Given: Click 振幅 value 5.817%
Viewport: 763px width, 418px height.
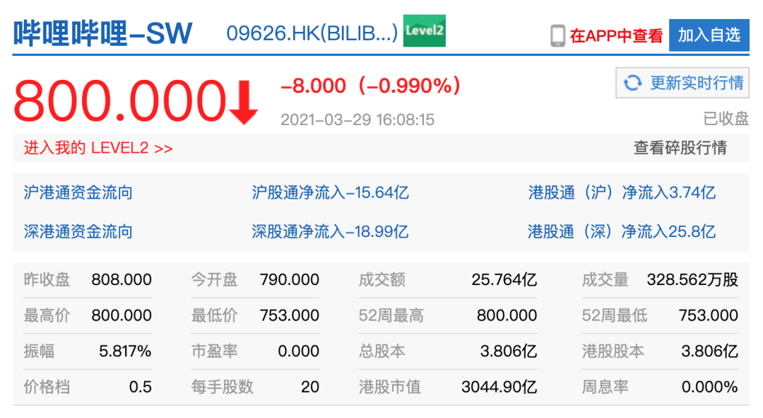Looking at the screenshot, I should (125, 352).
